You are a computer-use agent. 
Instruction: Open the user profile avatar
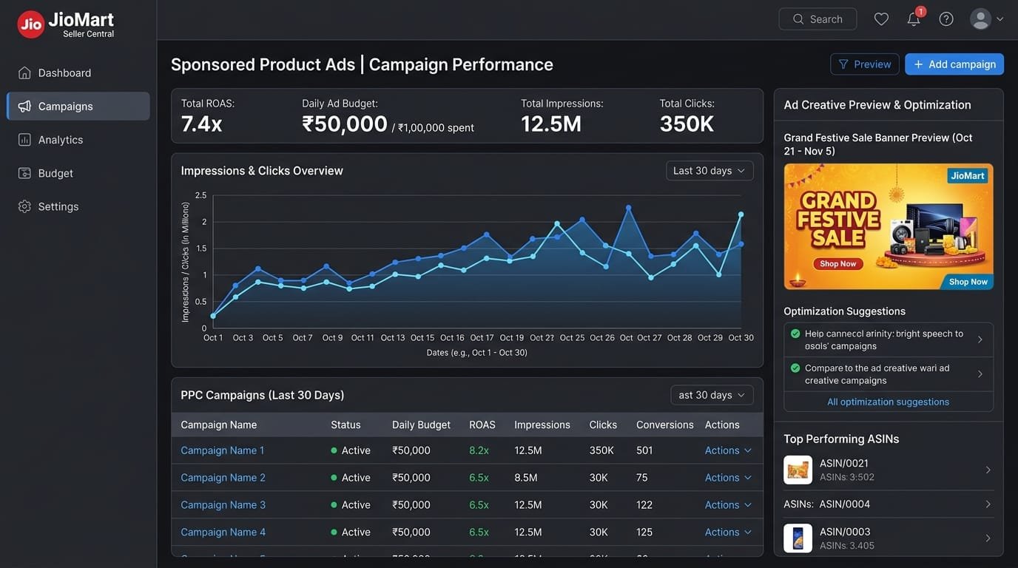[980, 19]
